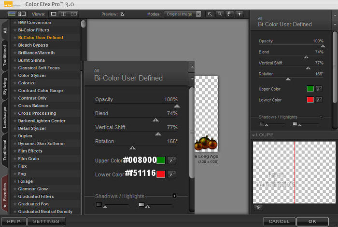
Task: Click the Shadows dark swatch slider in right panel
Action: click(x=267, y=125)
